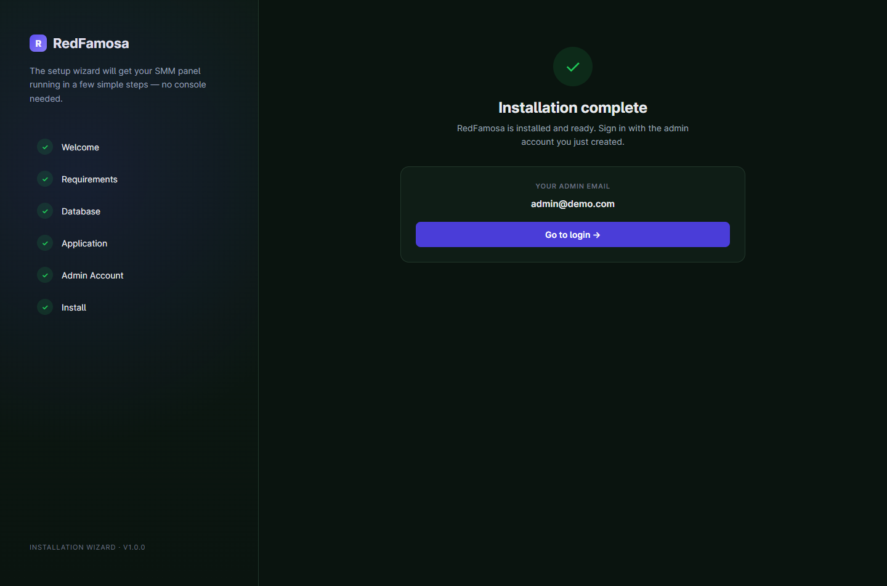
Task: Select the Application step label
Action: [84, 243]
